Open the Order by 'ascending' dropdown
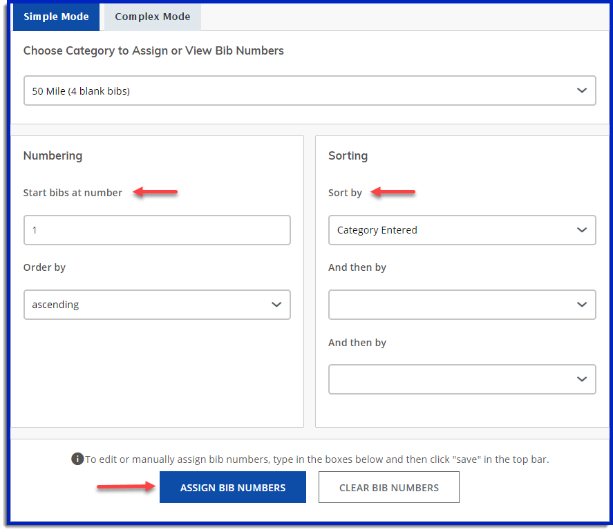The width and height of the screenshot is (613, 532). pyautogui.click(x=156, y=305)
